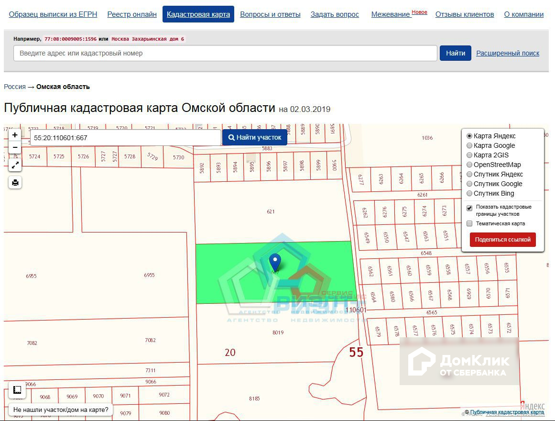Toggle fullscreen map view
Viewport: 555px width, 421px height.
click(x=15, y=165)
